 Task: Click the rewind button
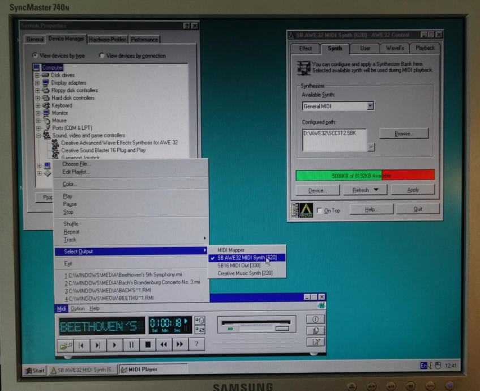click(164, 344)
